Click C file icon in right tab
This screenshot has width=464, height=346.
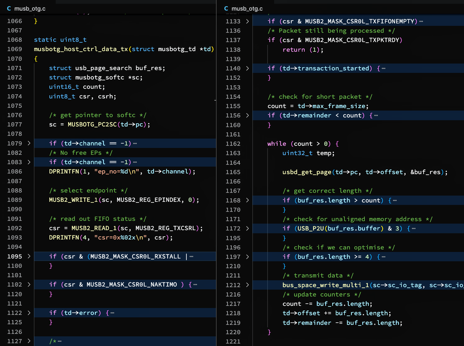click(226, 8)
